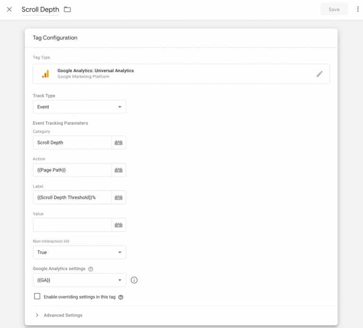The image size is (363, 328).
Task: Open the Track Type dropdown
Action: [x=79, y=107]
